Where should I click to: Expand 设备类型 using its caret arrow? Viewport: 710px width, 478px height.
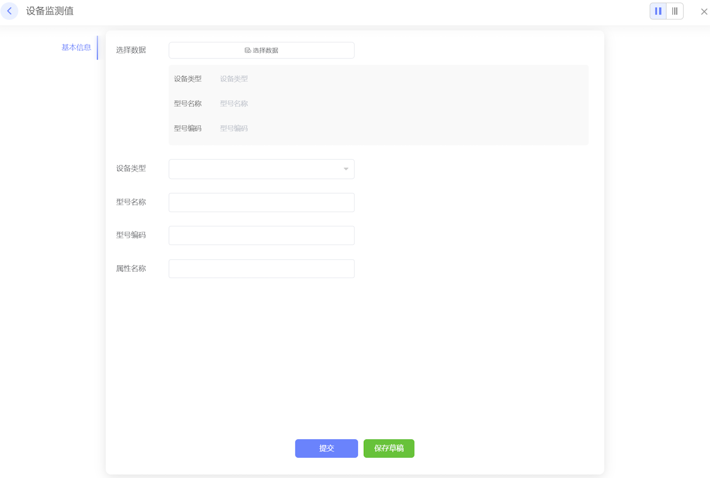click(x=346, y=169)
